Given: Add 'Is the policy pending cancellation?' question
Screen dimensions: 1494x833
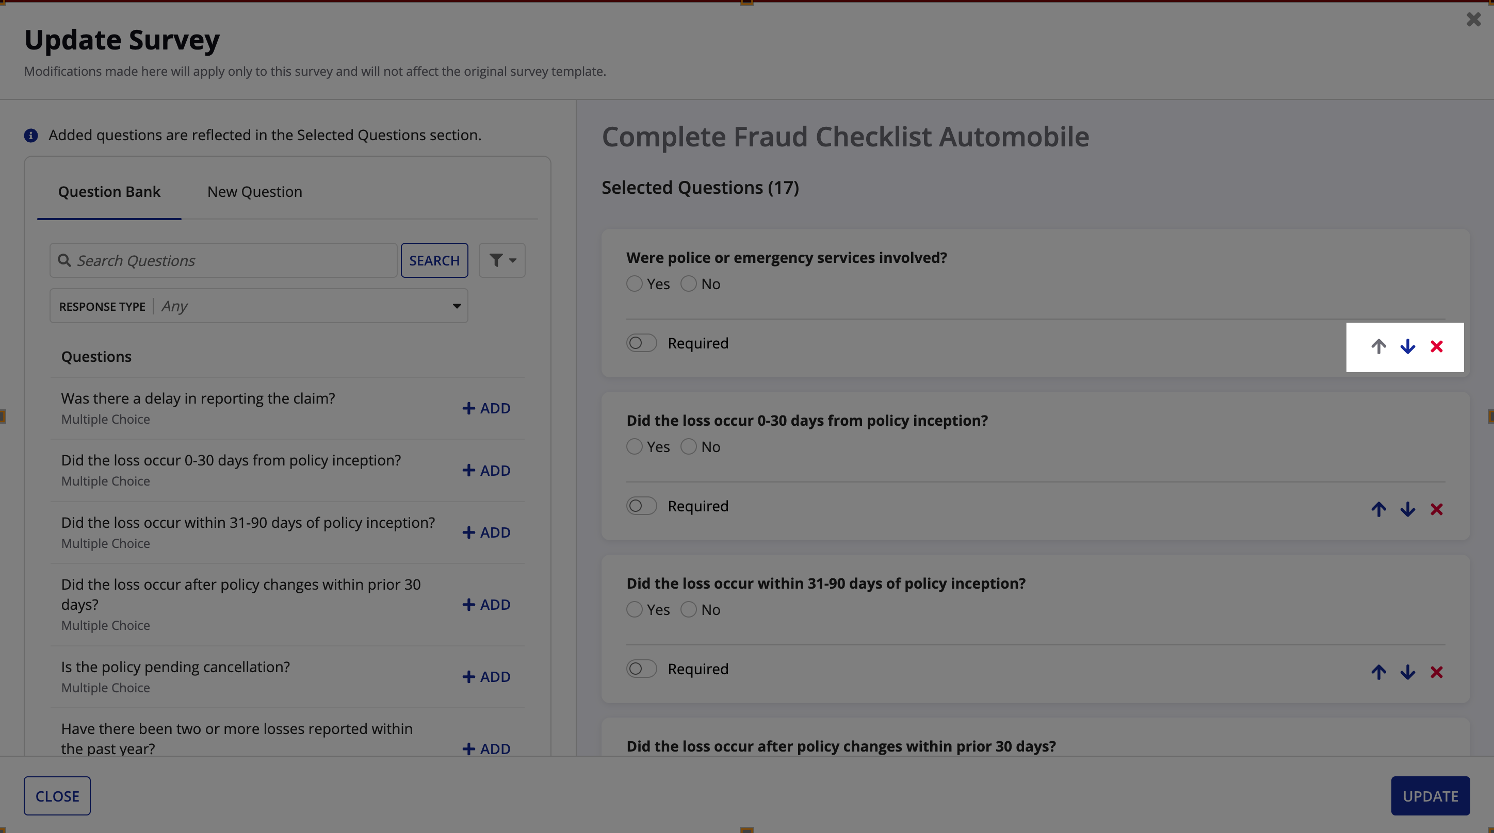Looking at the screenshot, I should point(486,676).
